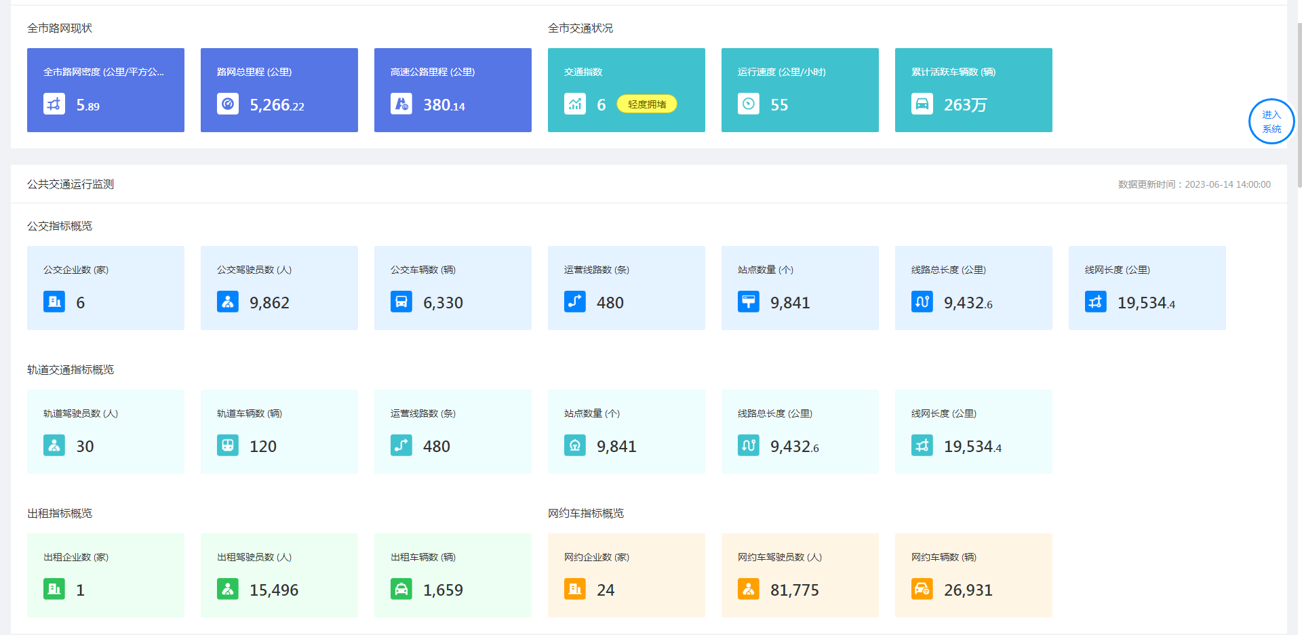Click the 累计活跃车辆数 car icon
Screen dimensions: 1302x635
(x=922, y=104)
